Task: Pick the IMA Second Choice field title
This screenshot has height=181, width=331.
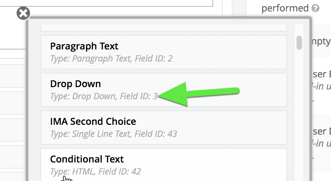Action: 93,121
